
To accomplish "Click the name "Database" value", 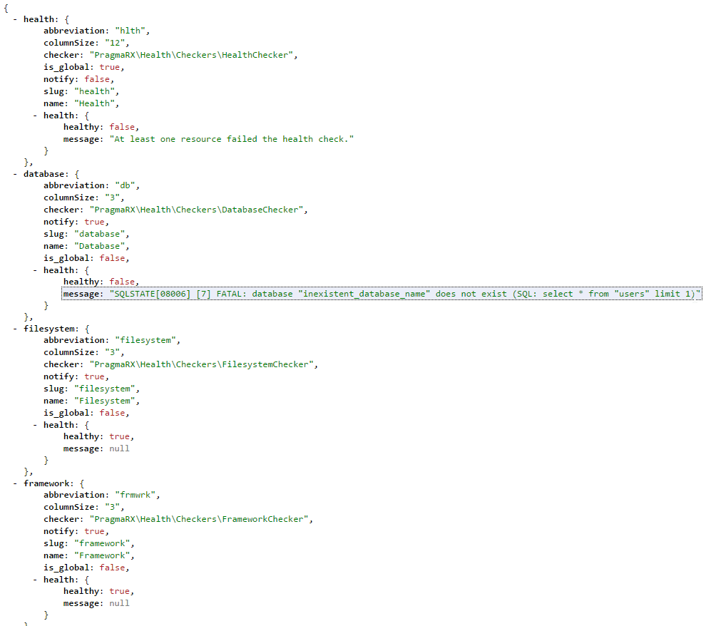I will 99,247.
